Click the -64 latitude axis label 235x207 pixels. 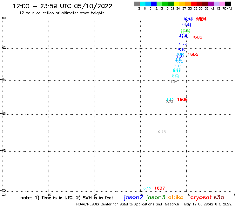tap(3, 79)
